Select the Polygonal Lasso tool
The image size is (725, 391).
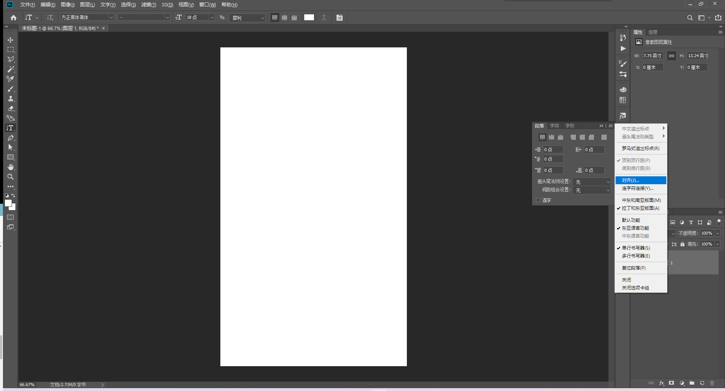[11, 59]
